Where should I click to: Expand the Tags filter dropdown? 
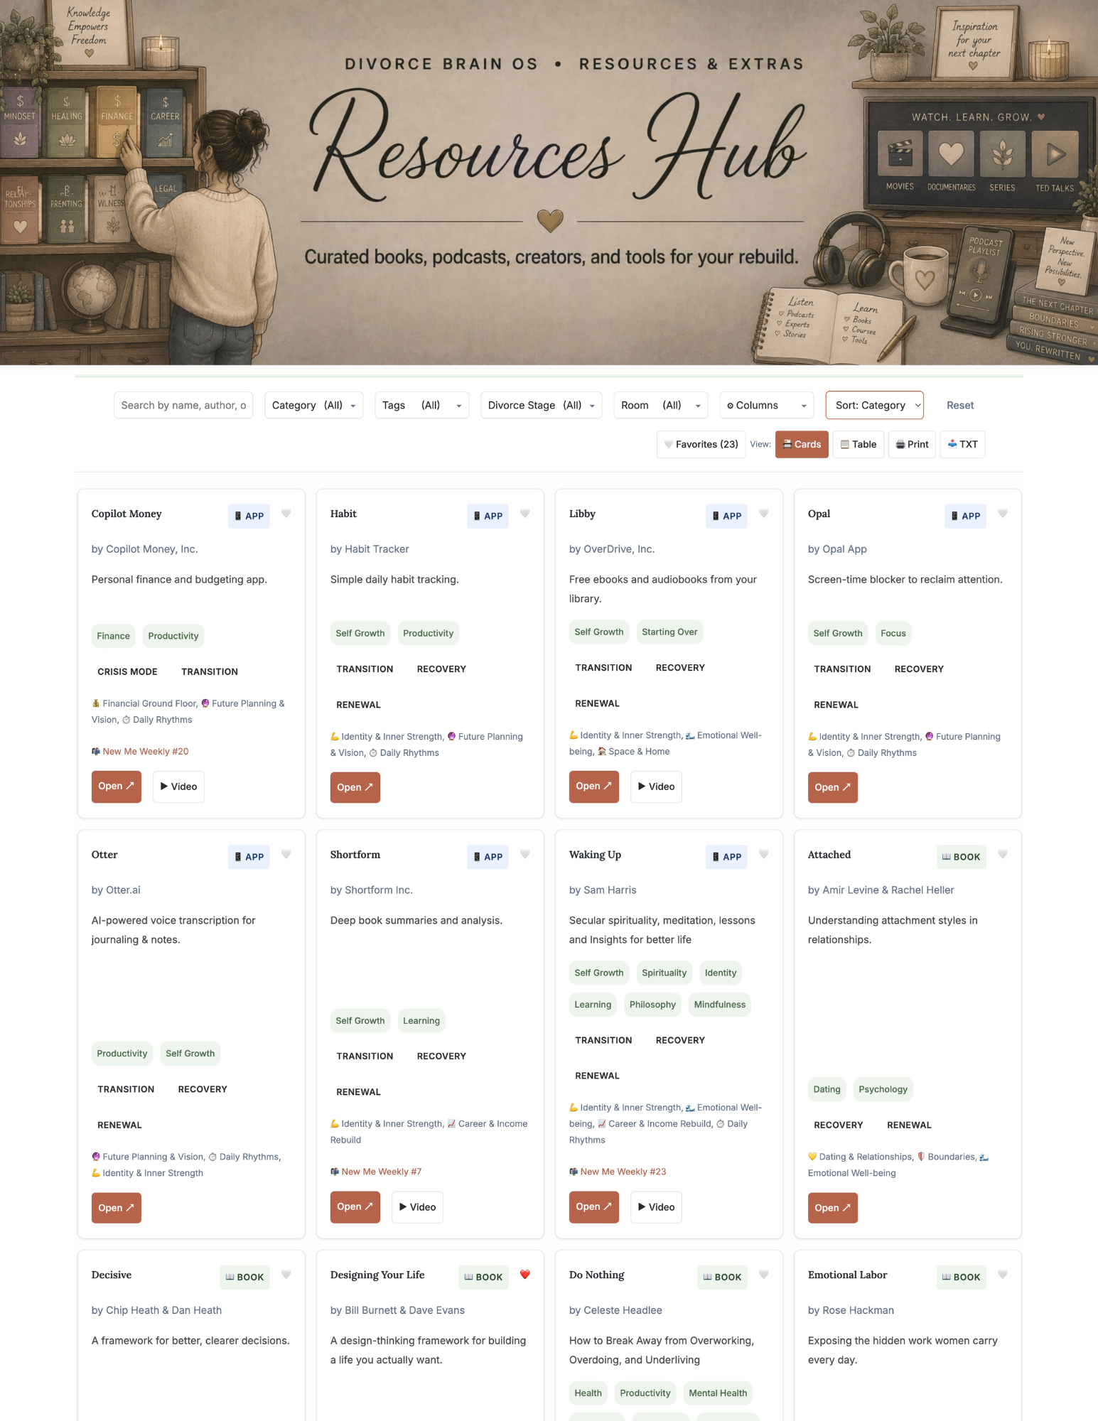[x=422, y=405]
